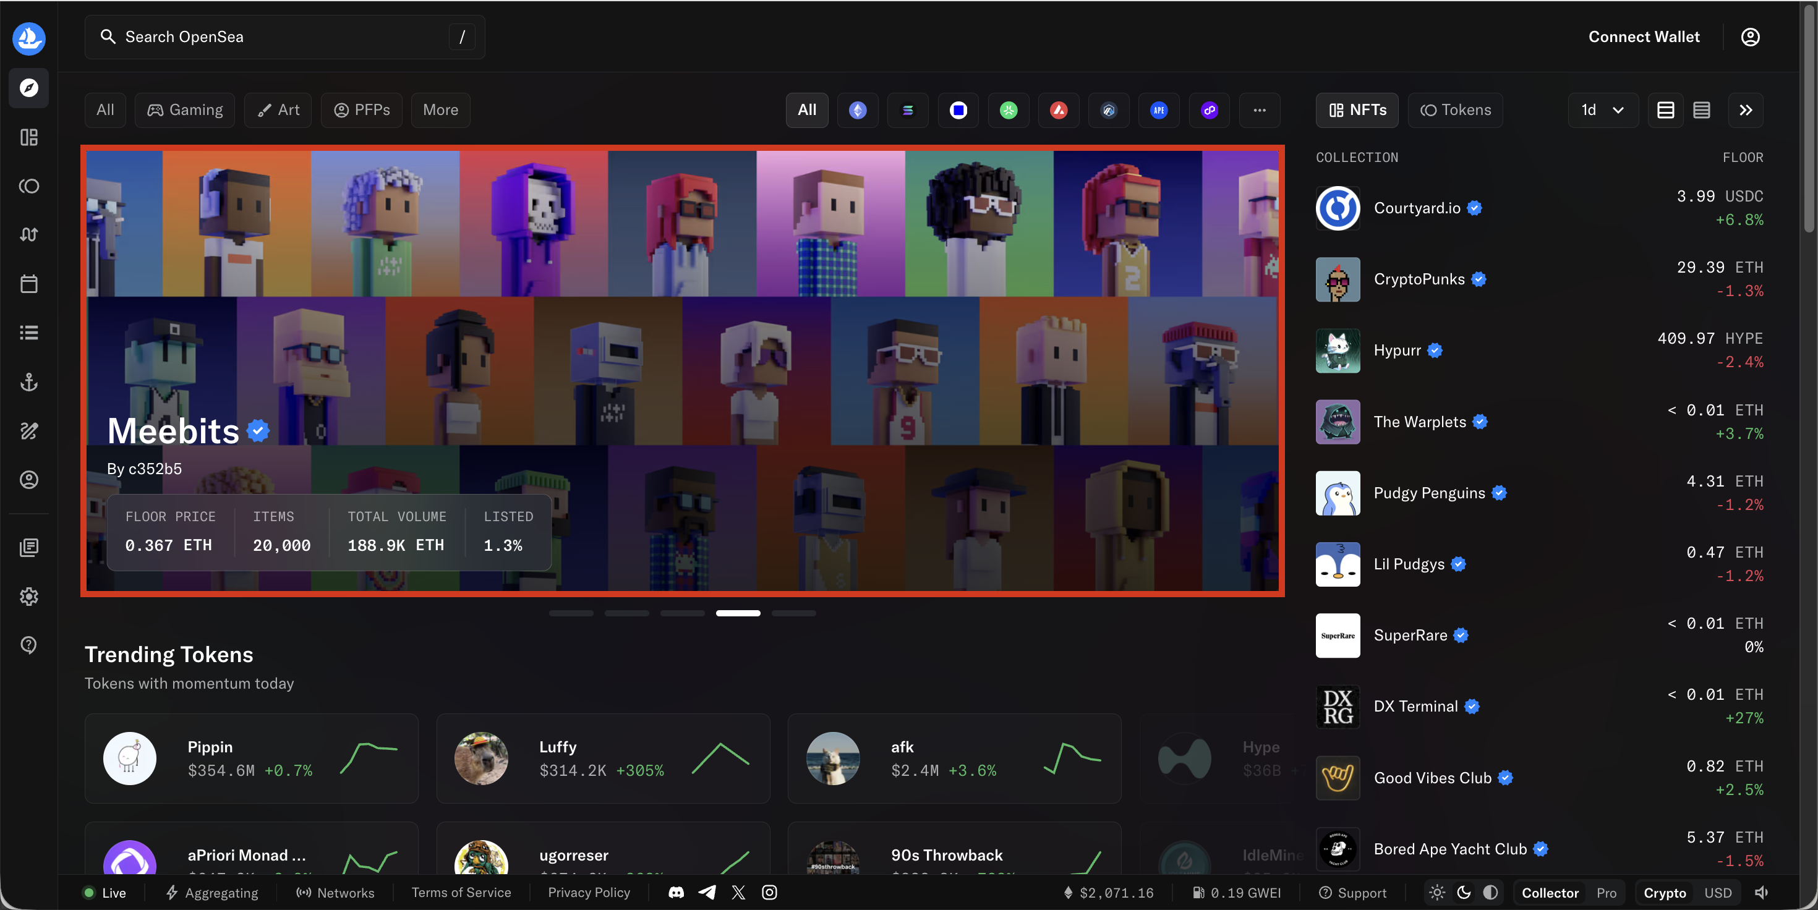The image size is (1818, 910).
Task: Expand more chains with the ellipsis button
Action: (1260, 110)
